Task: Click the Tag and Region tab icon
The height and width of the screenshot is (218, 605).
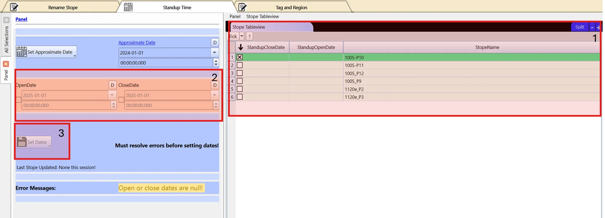Action: coord(242,7)
